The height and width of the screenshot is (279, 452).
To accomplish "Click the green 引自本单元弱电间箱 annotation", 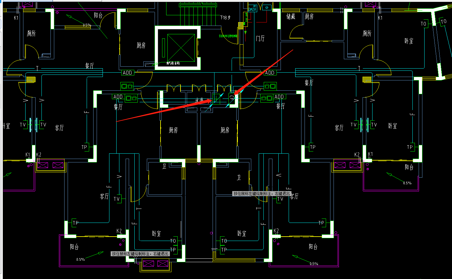I will [228, 36].
